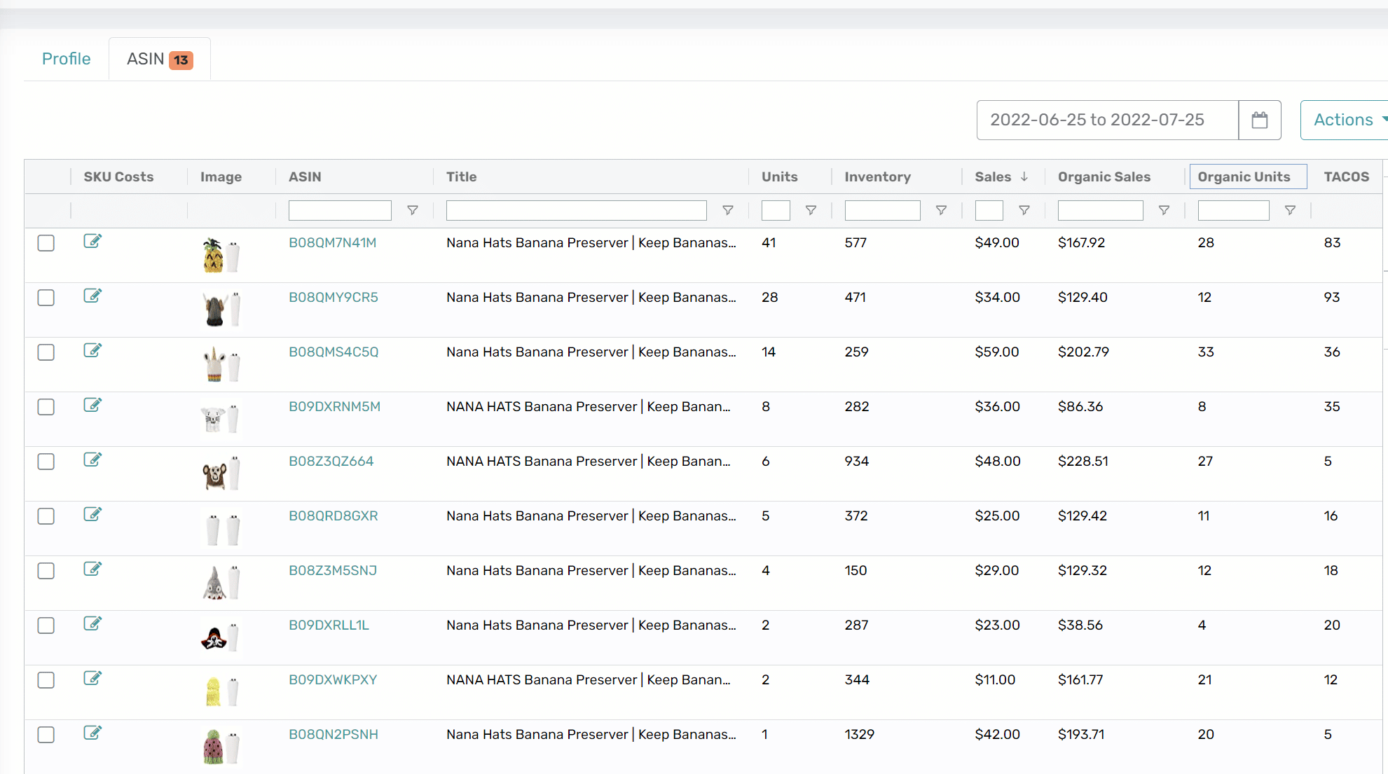Image resolution: width=1388 pixels, height=774 pixels.
Task: Select the checkbox for B09DXRNM5M row
Action: point(46,407)
